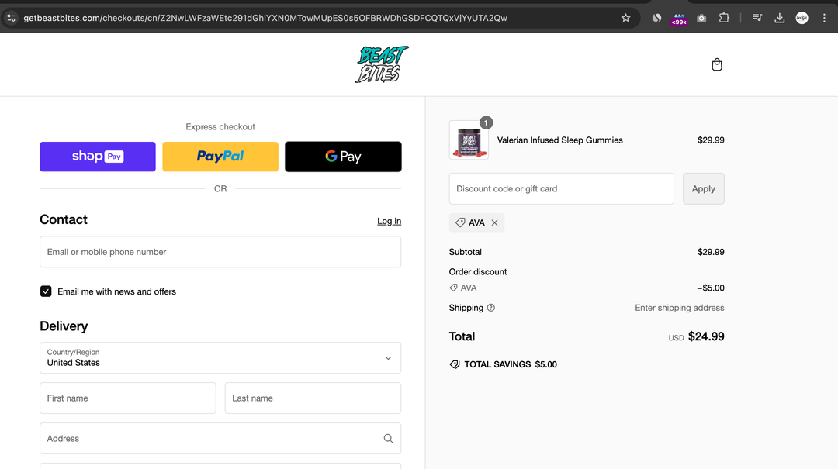This screenshot has height=469, width=838.
Task: Open the Chrome profile avatar menu
Action: (802, 18)
